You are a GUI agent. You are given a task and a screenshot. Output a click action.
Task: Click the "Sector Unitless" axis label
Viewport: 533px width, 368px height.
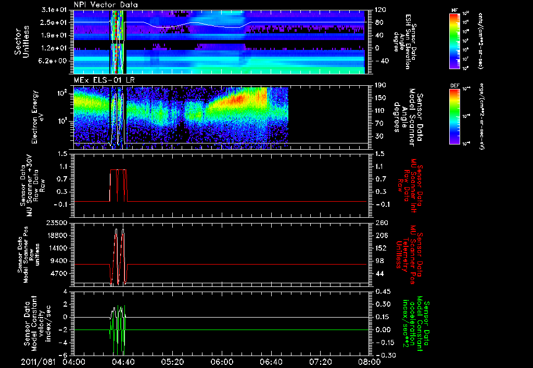tap(21, 42)
